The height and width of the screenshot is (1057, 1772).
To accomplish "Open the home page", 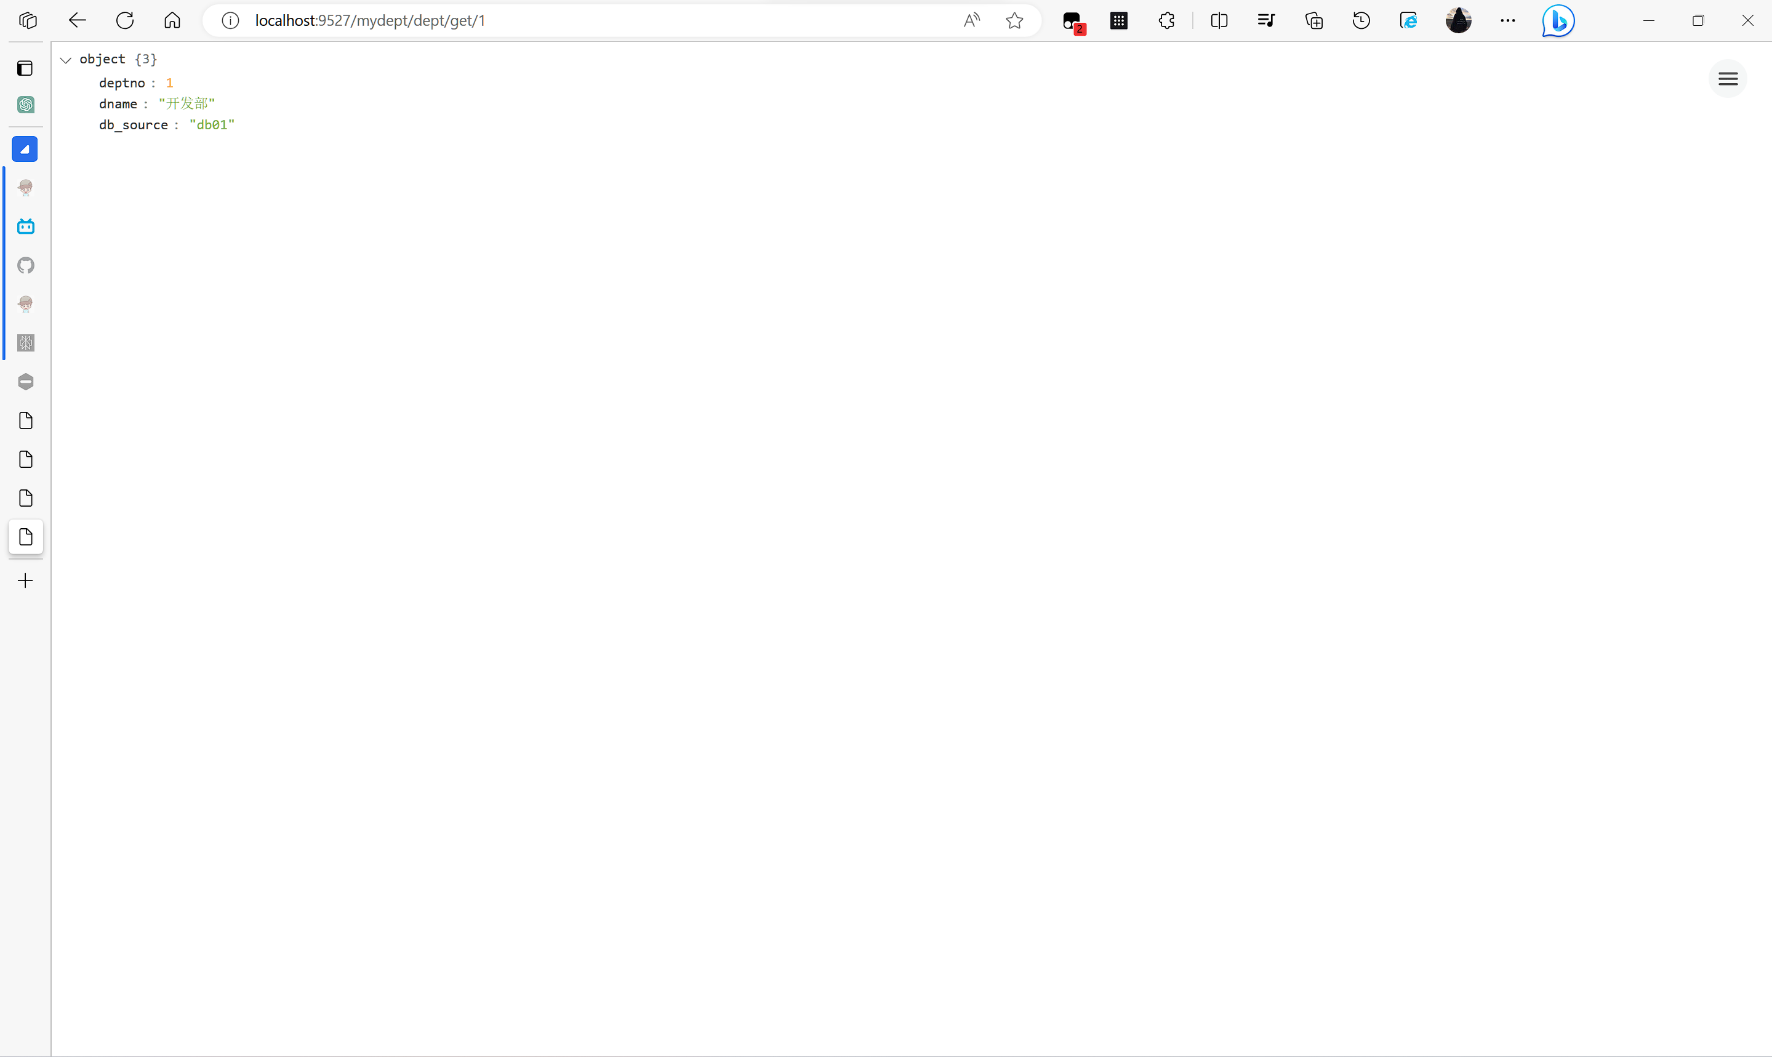I will (172, 21).
